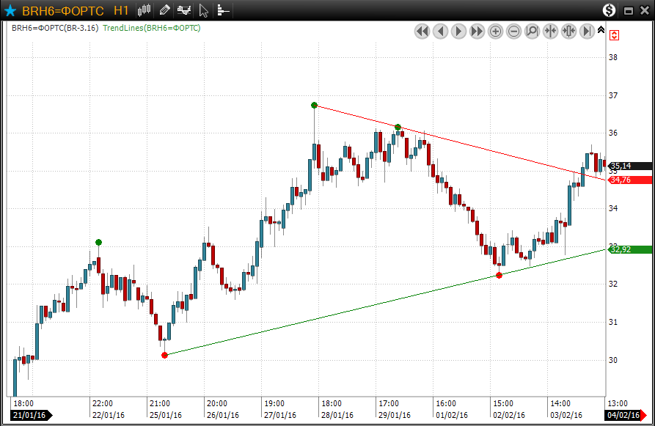Activate the cursor pointer tool
This screenshot has width=655, height=426.
coord(204,10)
